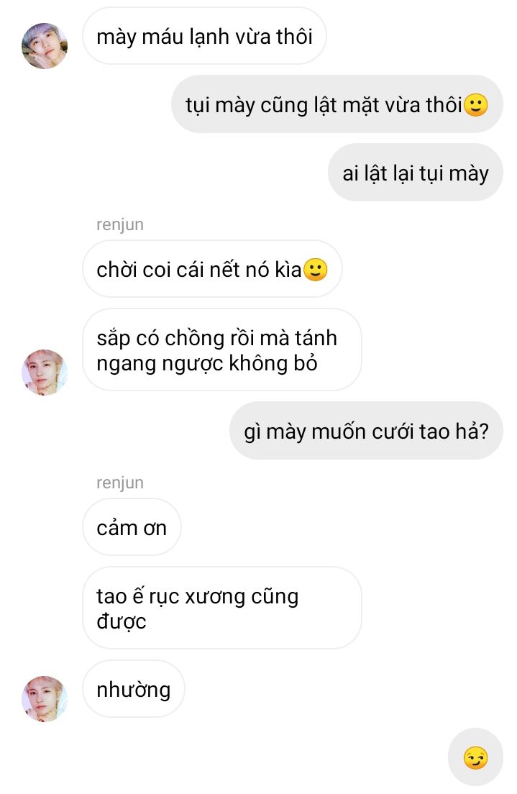Click the 'chời coi cái nết nó kìa' bubble
The width and height of the screenshot is (517, 794).
(212, 269)
